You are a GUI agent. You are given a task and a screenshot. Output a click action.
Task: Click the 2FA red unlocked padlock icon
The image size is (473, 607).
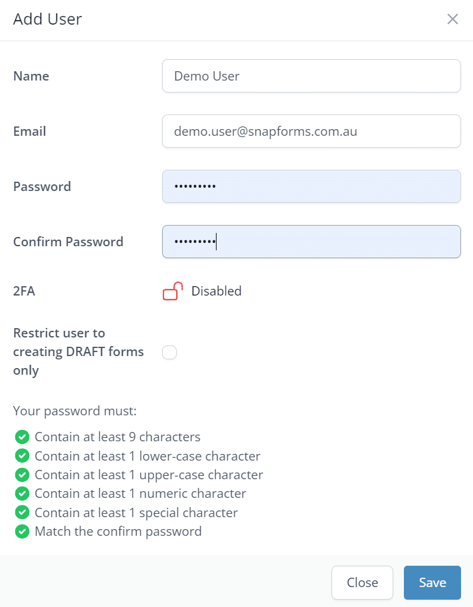pyautogui.click(x=173, y=291)
